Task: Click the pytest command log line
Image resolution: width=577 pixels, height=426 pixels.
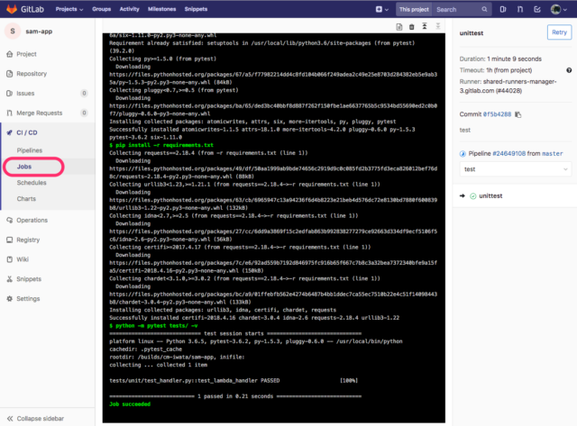Action: [153, 326]
